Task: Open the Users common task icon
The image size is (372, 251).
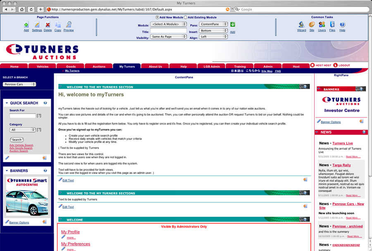Action: coord(322,24)
